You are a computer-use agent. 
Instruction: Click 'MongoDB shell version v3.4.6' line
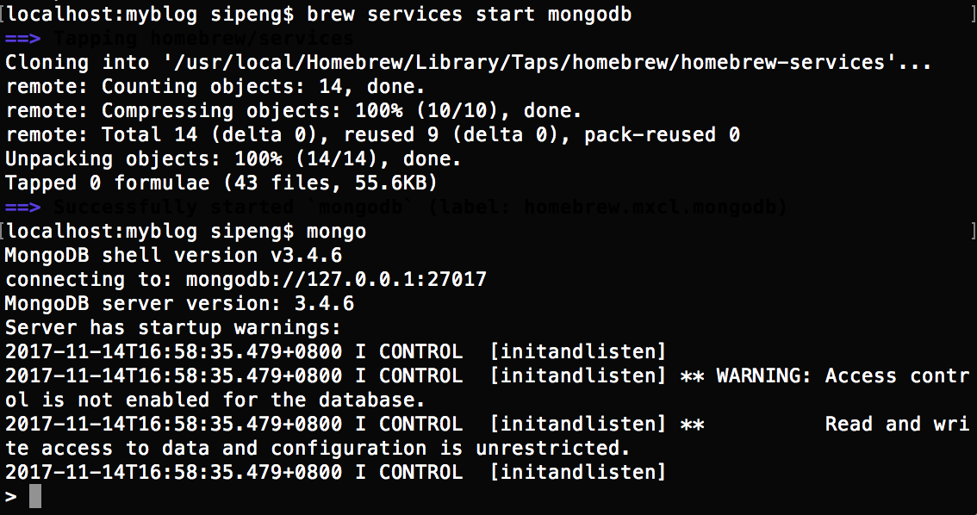click(x=173, y=256)
